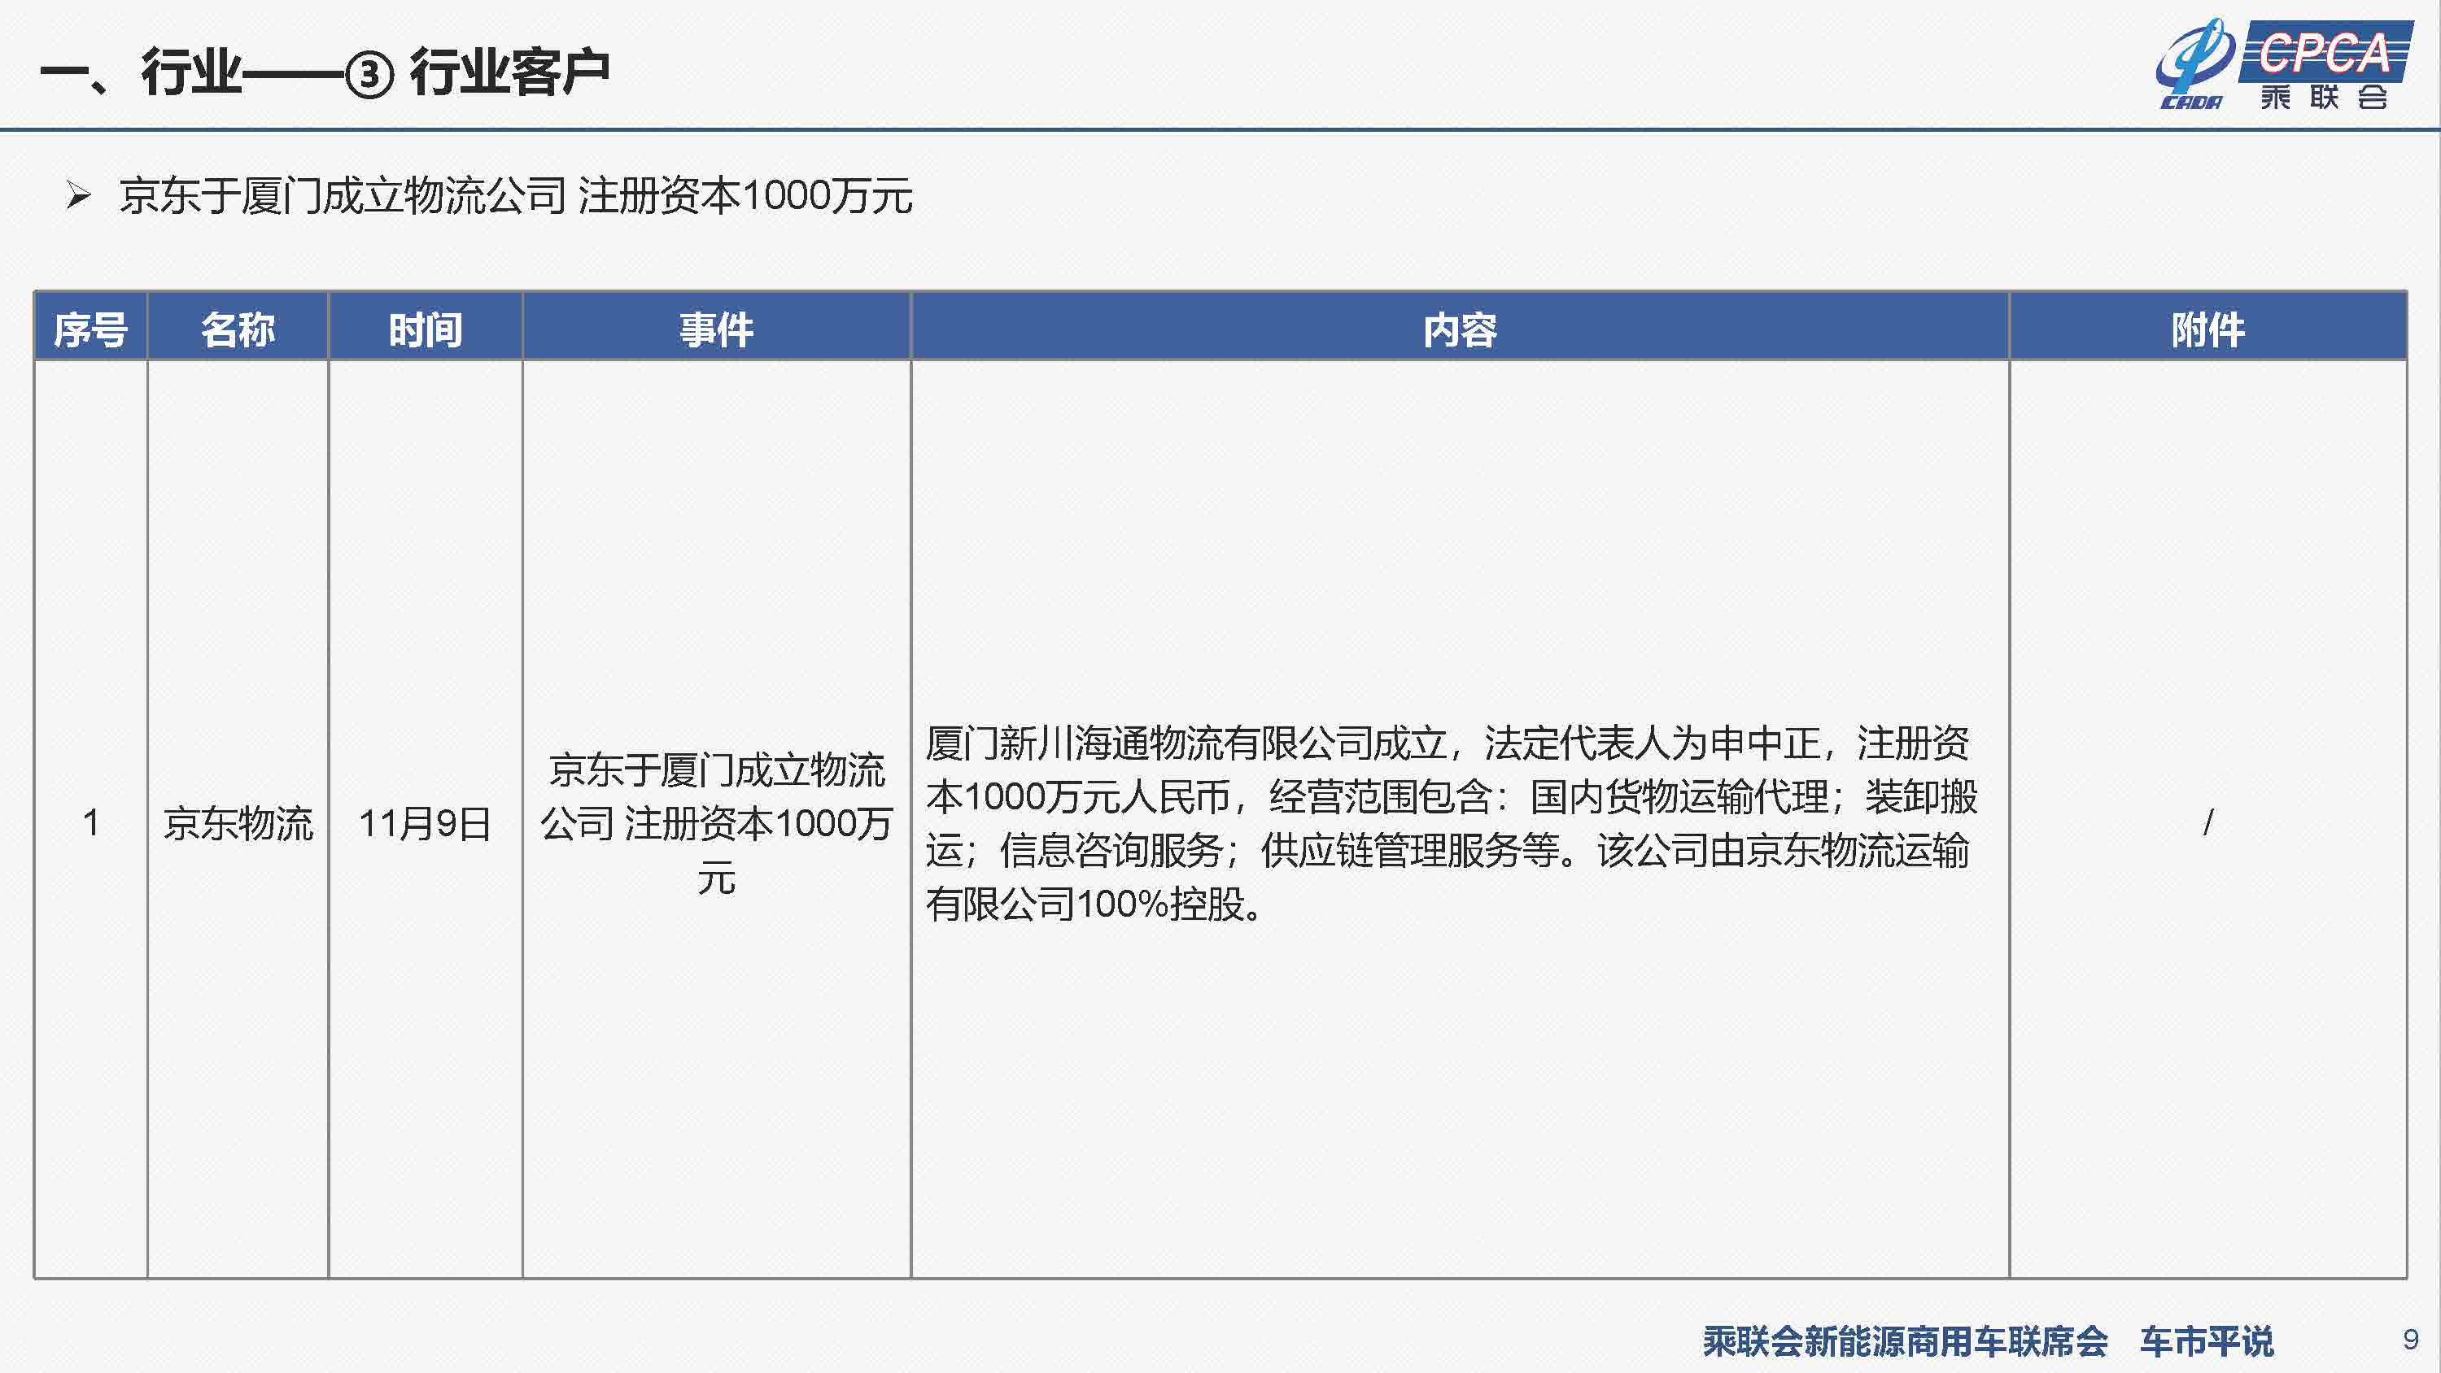2441x1373 pixels.
Task: Click footer text 车市平说
Action: pyautogui.click(x=2207, y=1340)
